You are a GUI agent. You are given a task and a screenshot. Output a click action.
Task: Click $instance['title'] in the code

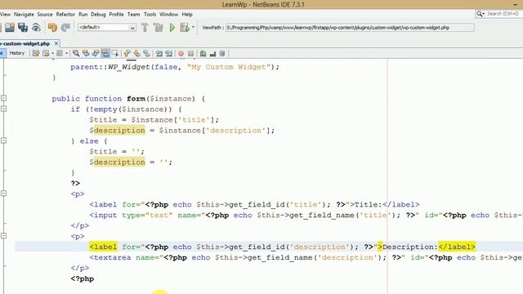point(172,120)
